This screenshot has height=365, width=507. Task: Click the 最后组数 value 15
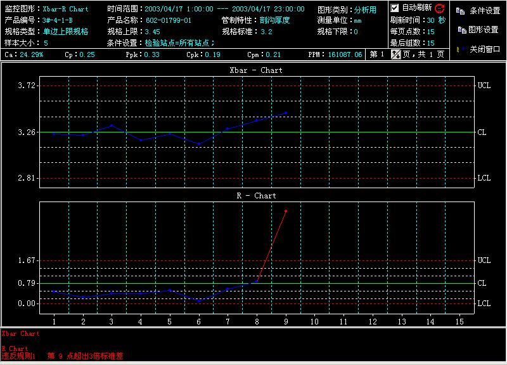pos(431,43)
